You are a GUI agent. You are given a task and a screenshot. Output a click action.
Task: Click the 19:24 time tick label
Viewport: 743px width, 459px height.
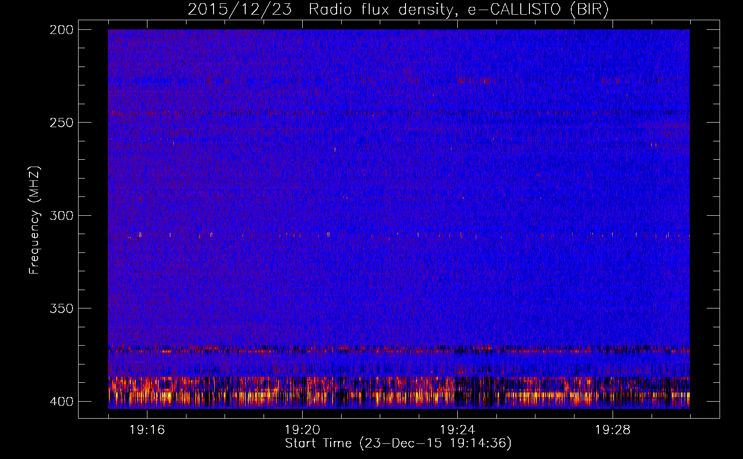click(x=457, y=430)
